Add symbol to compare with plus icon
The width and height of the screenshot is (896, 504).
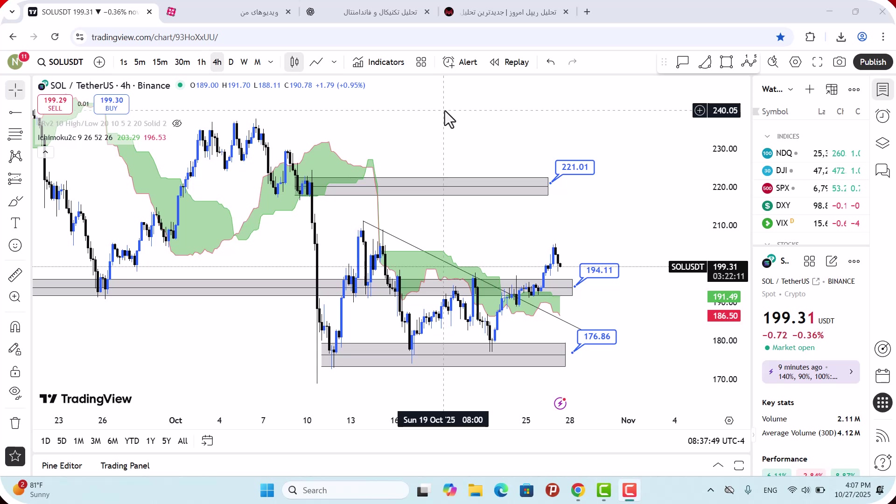[x=99, y=62]
